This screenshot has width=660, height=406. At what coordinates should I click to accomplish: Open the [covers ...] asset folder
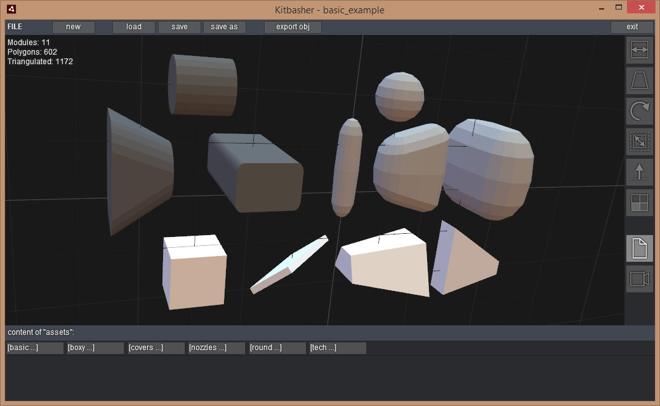pyautogui.click(x=156, y=348)
